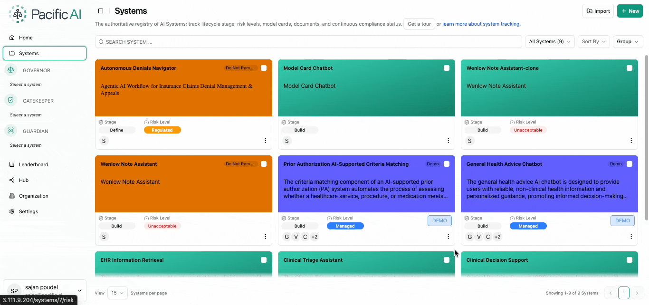Viewport: 649px width, 305px height.
Task: Open more options for General Health Advice Chatbot
Action: pyautogui.click(x=631, y=237)
